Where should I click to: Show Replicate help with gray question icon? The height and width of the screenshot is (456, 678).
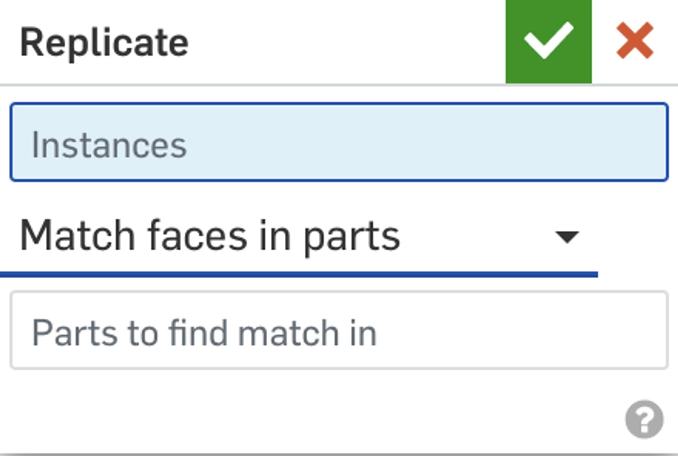coord(644,419)
